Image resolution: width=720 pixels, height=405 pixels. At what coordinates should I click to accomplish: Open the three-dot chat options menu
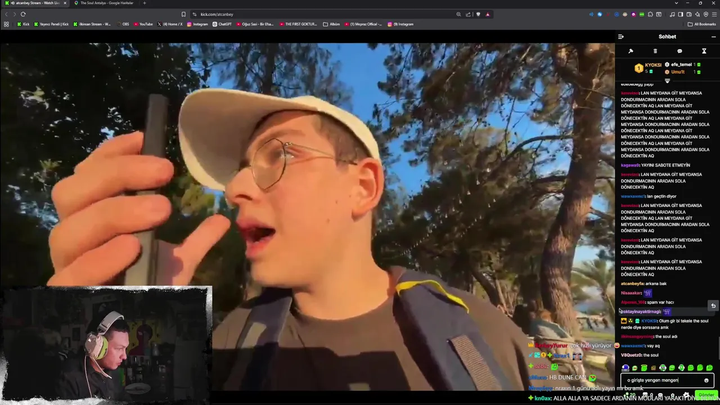point(713,37)
